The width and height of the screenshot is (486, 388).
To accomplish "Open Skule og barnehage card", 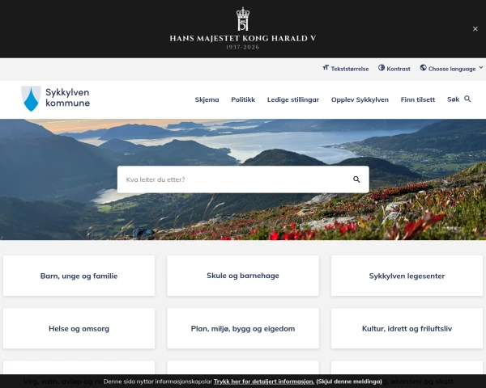I will (x=243, y=276).
